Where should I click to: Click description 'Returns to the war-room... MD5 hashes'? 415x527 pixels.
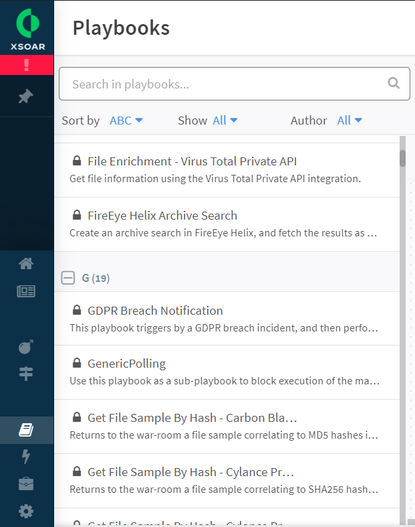pos(224,435)
